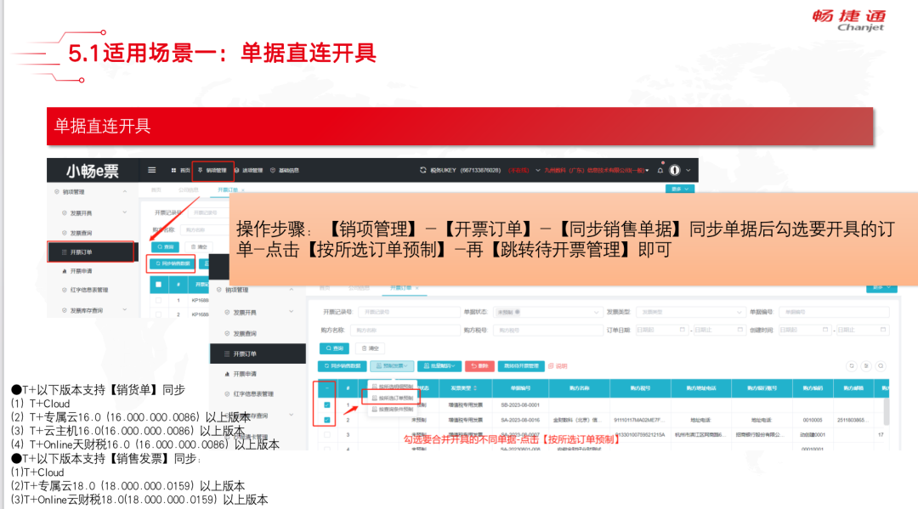
Task: Open calendar icon of 创建时间 start date
Action: pos(825,330)
